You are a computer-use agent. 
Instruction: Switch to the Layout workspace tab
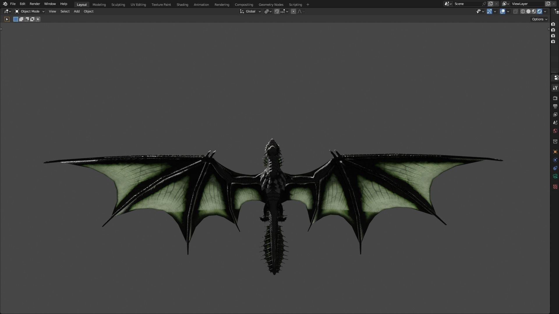tap(82, 5)
